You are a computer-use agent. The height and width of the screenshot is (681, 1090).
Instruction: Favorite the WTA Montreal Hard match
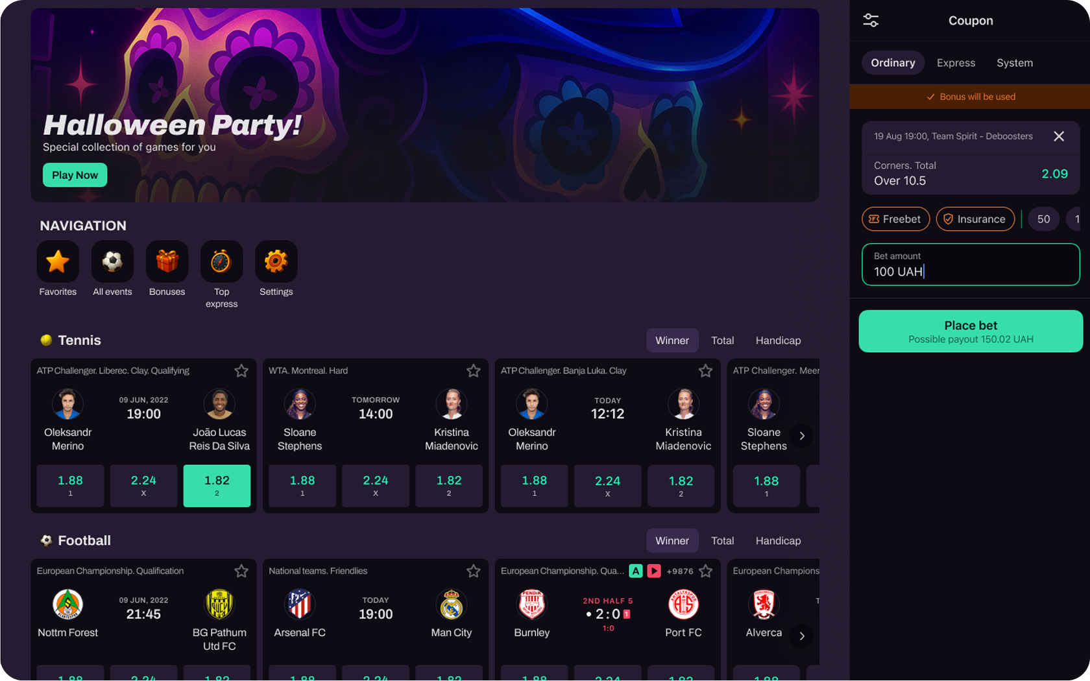[474, 370]
